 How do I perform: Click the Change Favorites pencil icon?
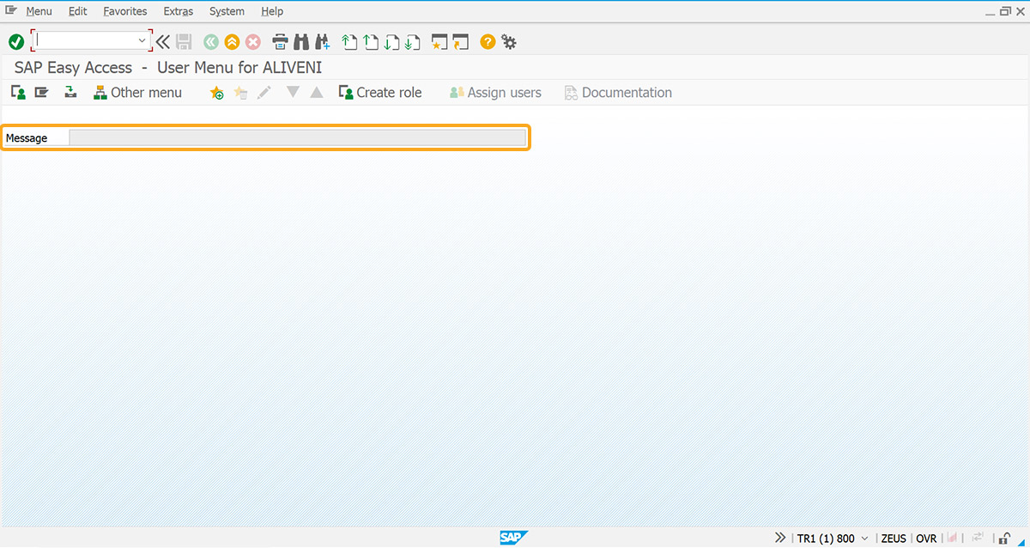[264, 92]
